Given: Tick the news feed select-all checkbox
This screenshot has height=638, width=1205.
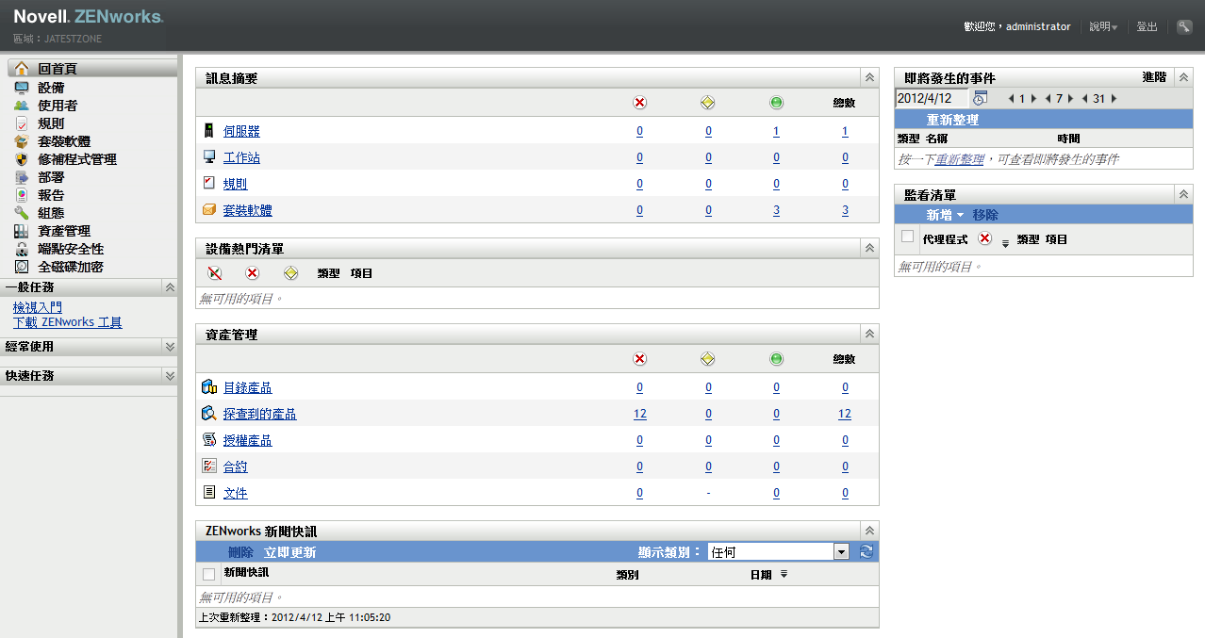Looking at the screenshot, I should (x=208, y=574).
